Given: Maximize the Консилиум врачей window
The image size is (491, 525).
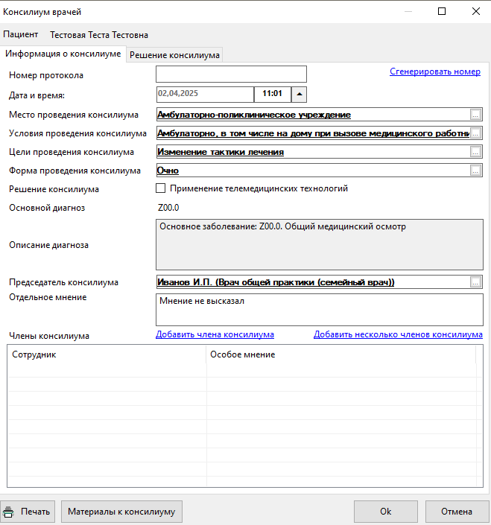Looking at the screenshot, I should click(x=442, y=11).
